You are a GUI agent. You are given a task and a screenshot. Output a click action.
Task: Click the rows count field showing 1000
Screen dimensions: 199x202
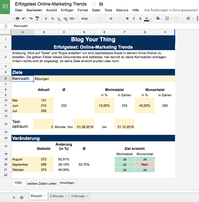(19, 183)
